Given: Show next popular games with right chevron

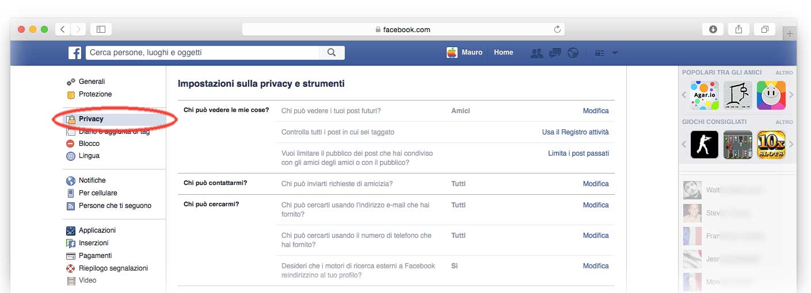Looking at the screenshot, I should point(791,95).
